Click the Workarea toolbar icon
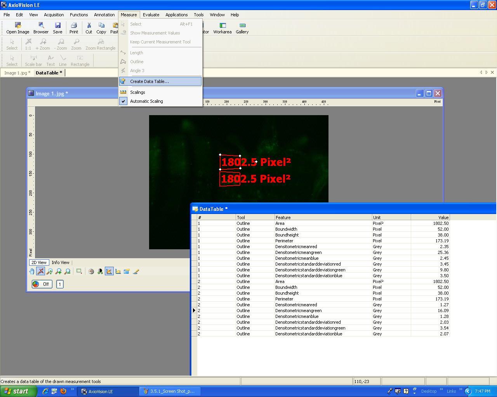Screen dimensions: 497x397 click(x=222, y=28)
